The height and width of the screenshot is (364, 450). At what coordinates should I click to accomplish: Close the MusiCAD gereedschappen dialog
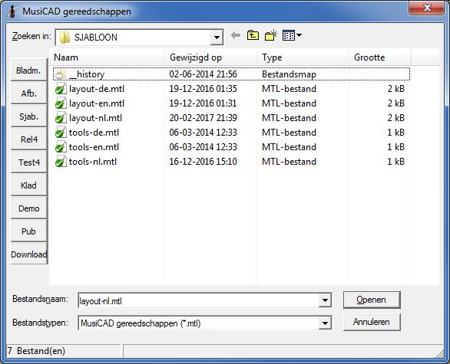(427, 8)
